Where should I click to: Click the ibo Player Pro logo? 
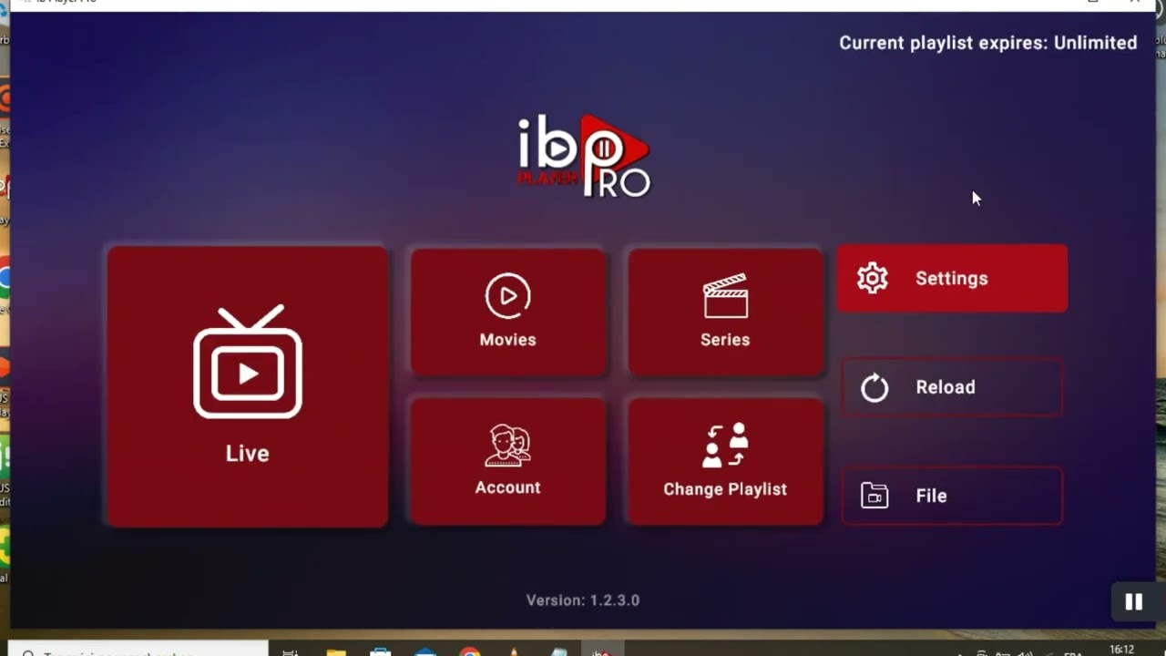coord(583,156)
